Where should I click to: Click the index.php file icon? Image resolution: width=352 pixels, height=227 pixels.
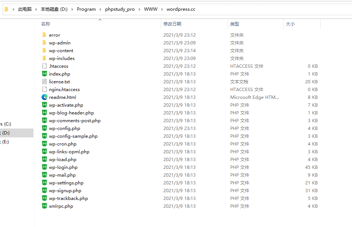pos(45,74)
